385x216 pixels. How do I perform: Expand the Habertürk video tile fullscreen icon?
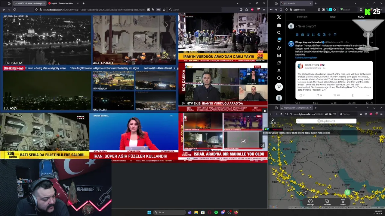point(84,145)
